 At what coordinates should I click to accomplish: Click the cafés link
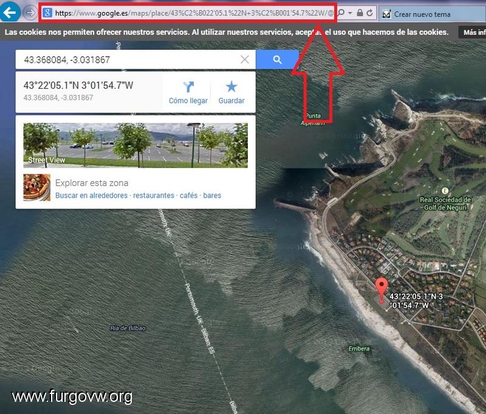click(x=188, y=195)
